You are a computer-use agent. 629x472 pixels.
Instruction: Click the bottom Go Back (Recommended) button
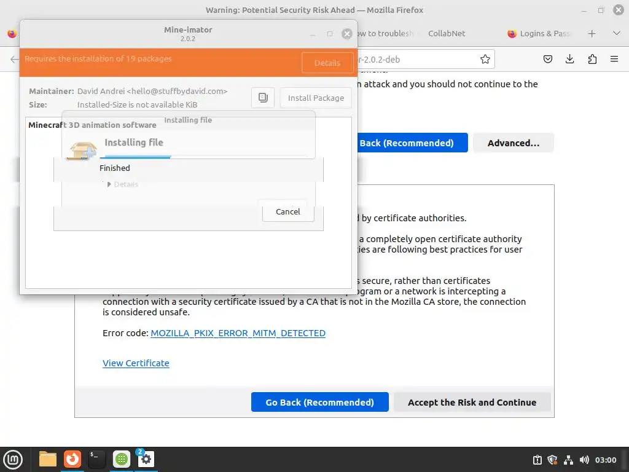[319, 402]
